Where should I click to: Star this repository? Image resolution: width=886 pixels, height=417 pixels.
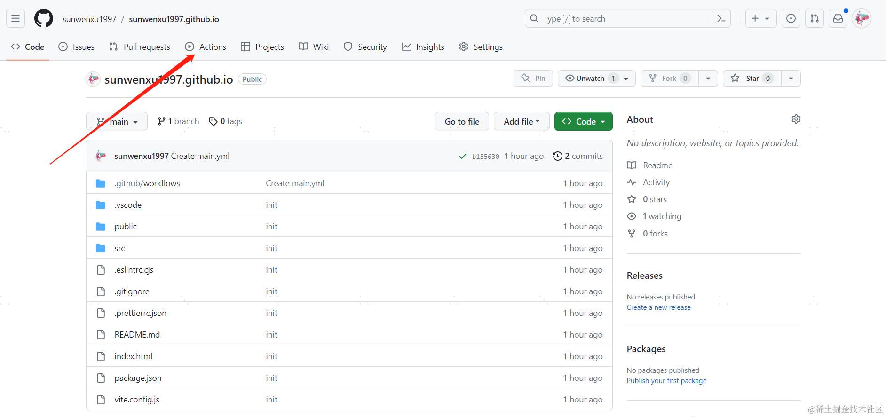point(752,79)
